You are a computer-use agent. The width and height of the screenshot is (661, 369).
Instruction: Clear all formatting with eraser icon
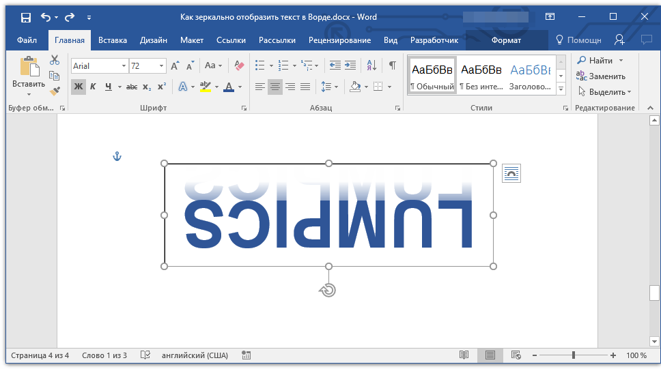tap(238, 65)
